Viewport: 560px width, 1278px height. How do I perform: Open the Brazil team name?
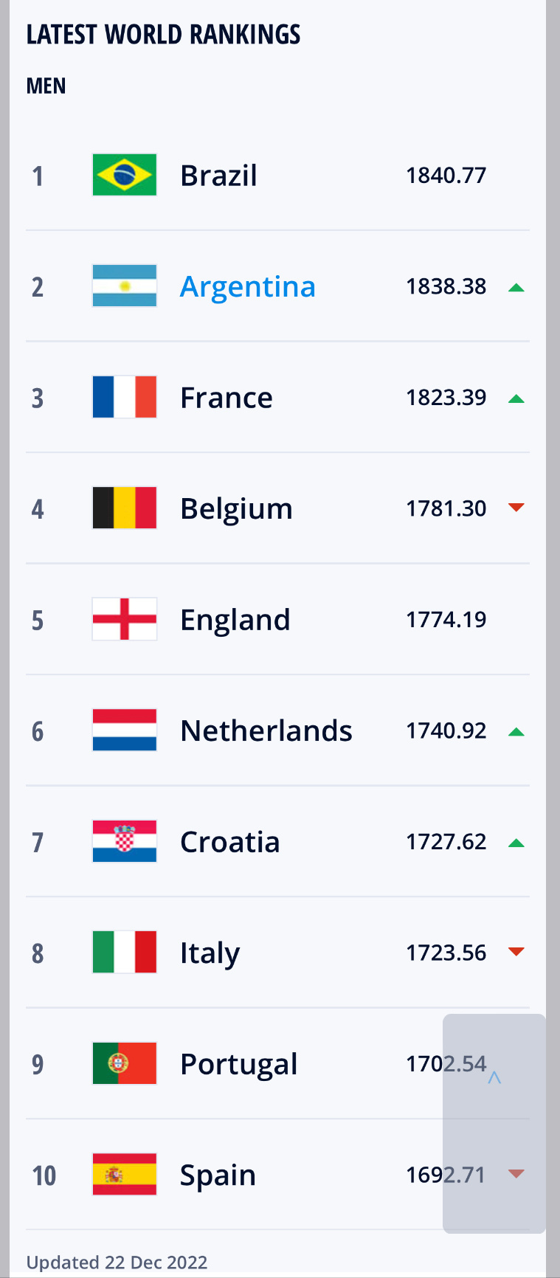point(218,176)
